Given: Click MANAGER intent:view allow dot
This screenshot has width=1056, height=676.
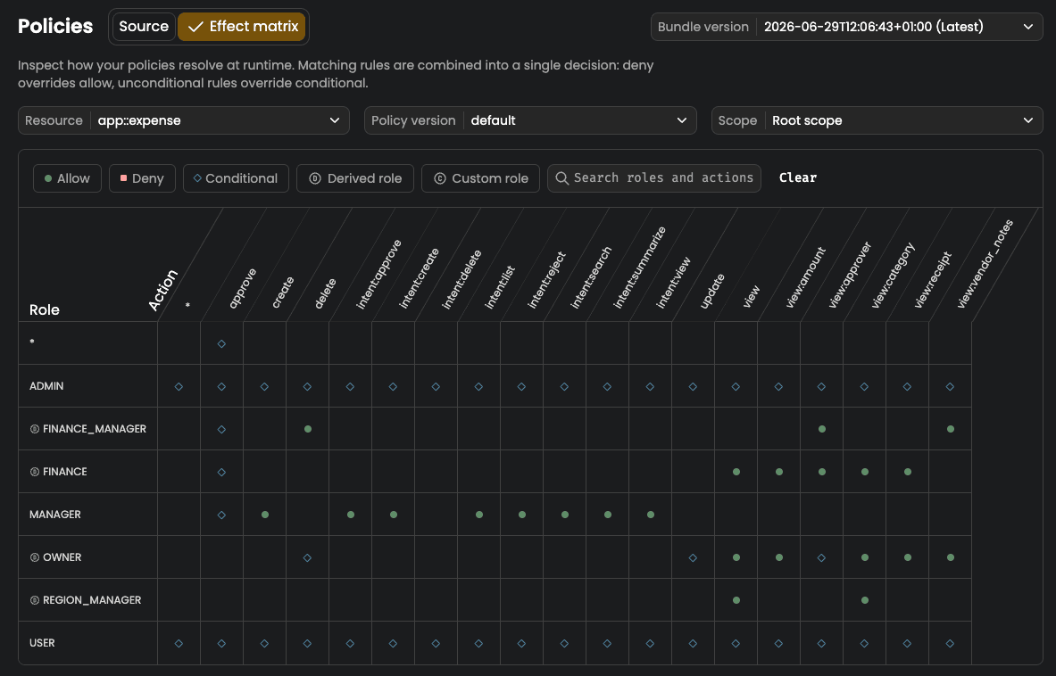Looking at the screenshot, I should (651, 515).
